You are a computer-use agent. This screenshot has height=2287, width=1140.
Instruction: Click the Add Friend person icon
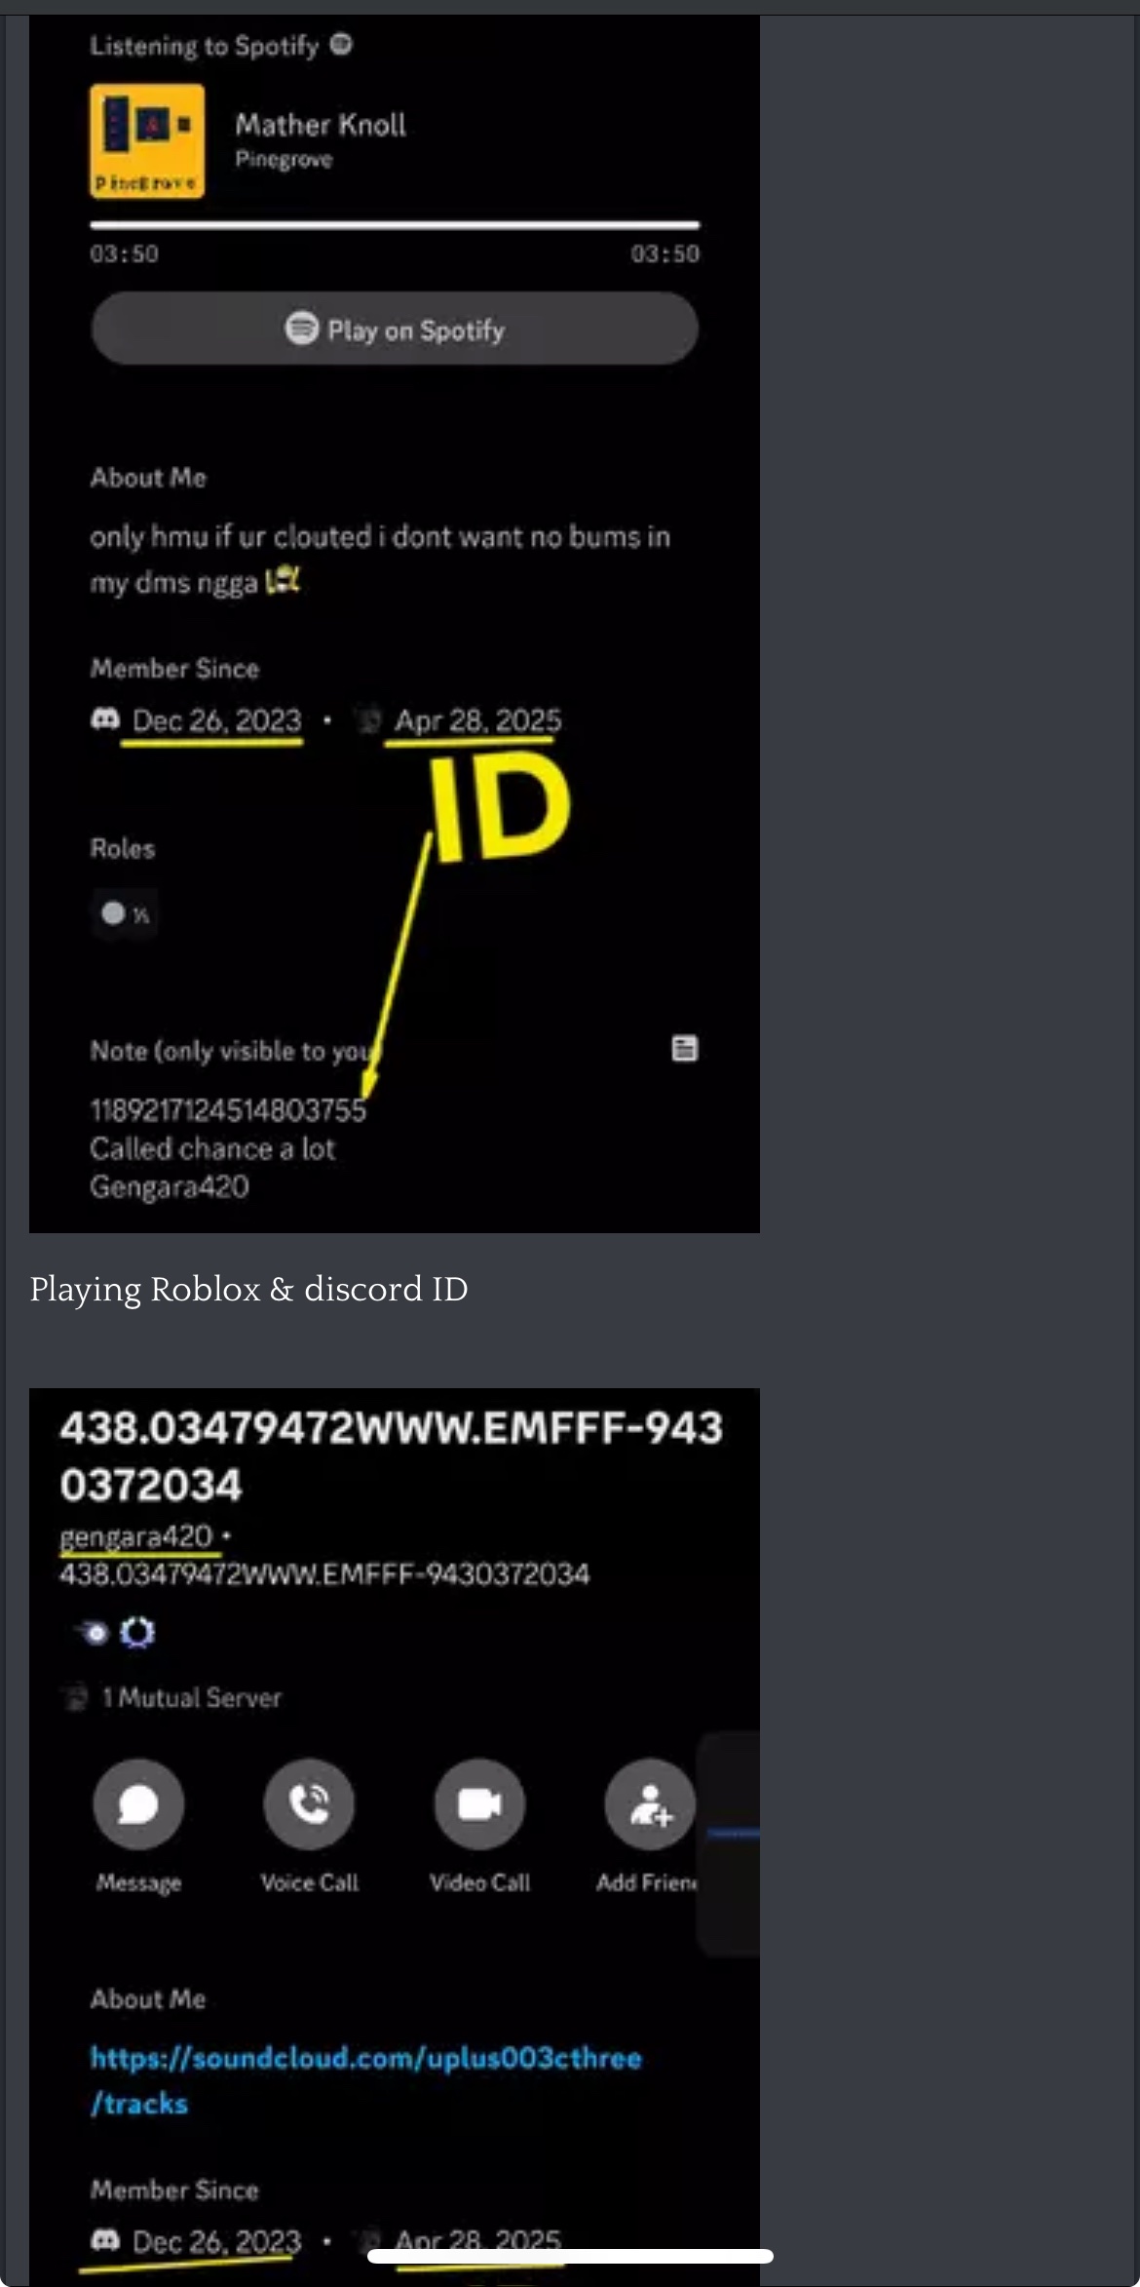(650, 1804)
